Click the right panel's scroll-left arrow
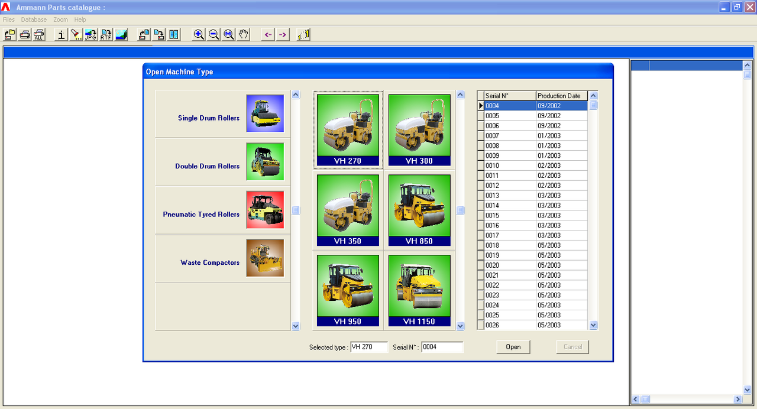Screen dimensions: 757x409 coord(636,400)
